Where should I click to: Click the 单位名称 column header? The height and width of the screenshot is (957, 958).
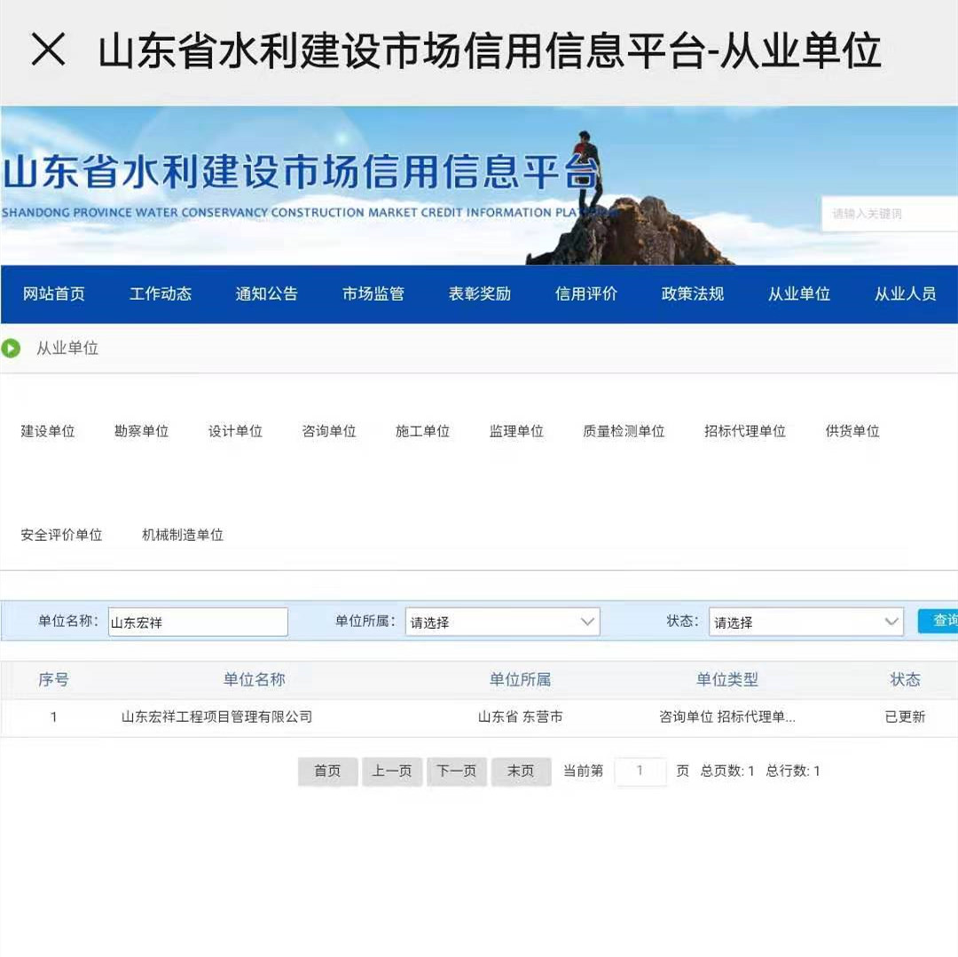pyautogui.click(x=255, y=679)
